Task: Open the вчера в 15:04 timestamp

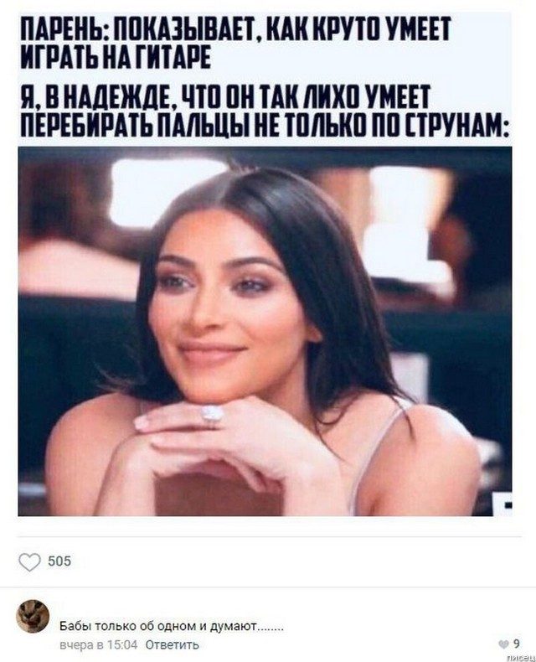Action: pos(99,644)
